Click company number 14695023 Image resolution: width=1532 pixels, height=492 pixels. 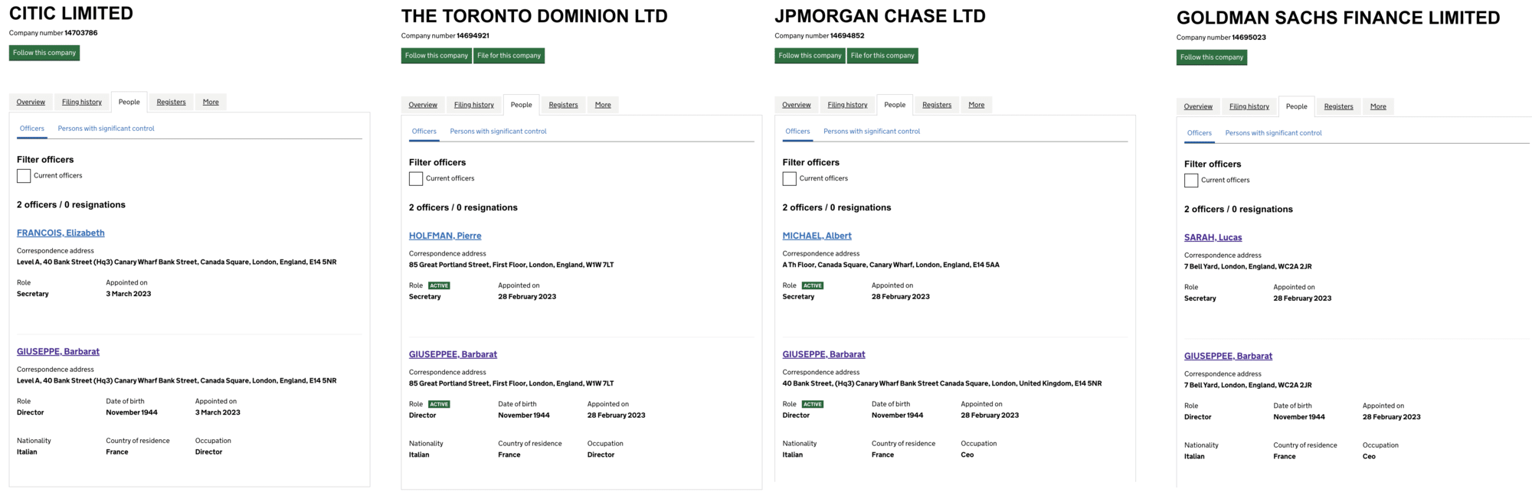coord(1249,37)
